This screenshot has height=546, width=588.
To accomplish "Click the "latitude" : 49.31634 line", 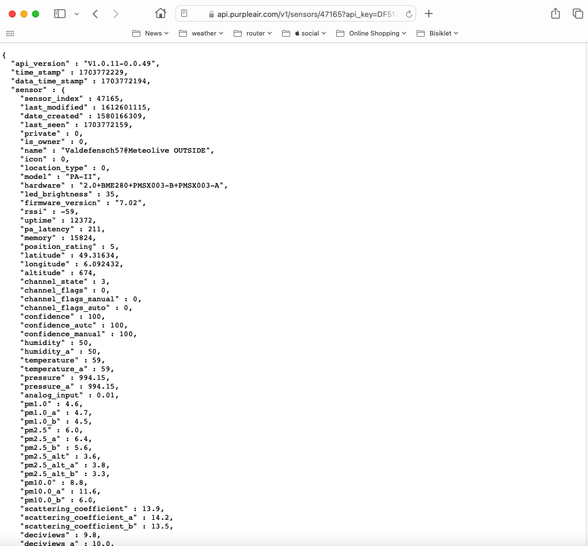I will click(69, 255).
